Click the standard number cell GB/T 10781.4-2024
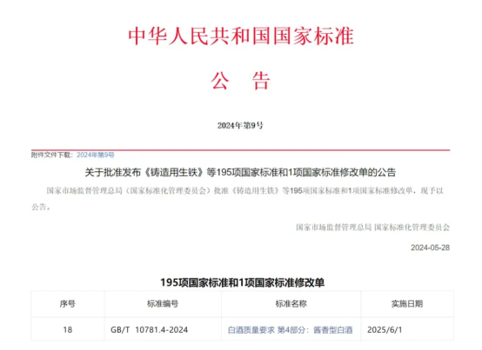482x350 pixels. coord(149,330)
